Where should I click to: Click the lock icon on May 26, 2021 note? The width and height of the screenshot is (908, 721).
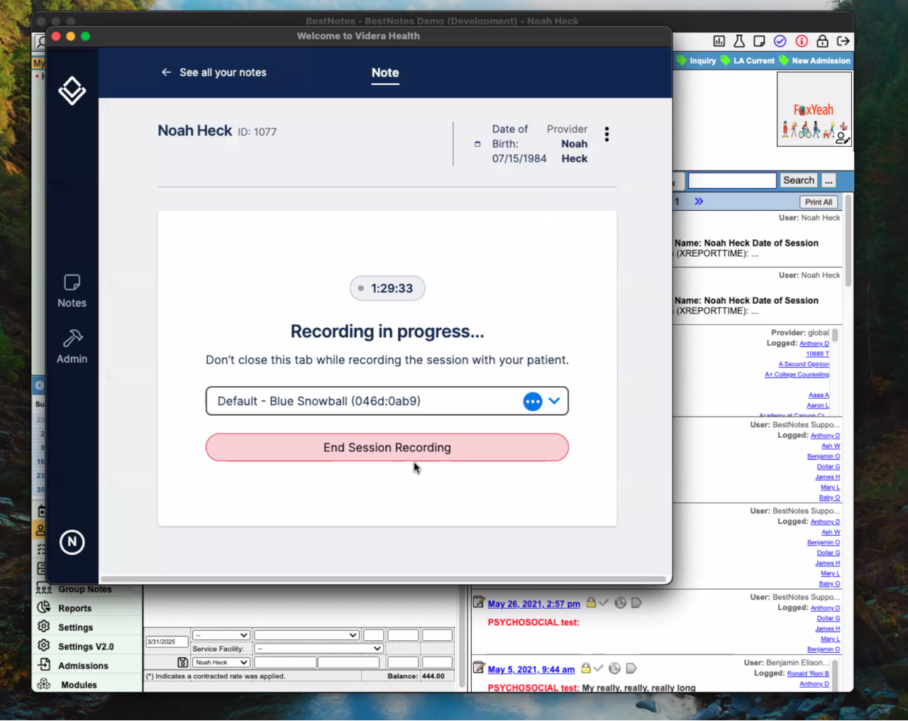[x=591, y=602]
